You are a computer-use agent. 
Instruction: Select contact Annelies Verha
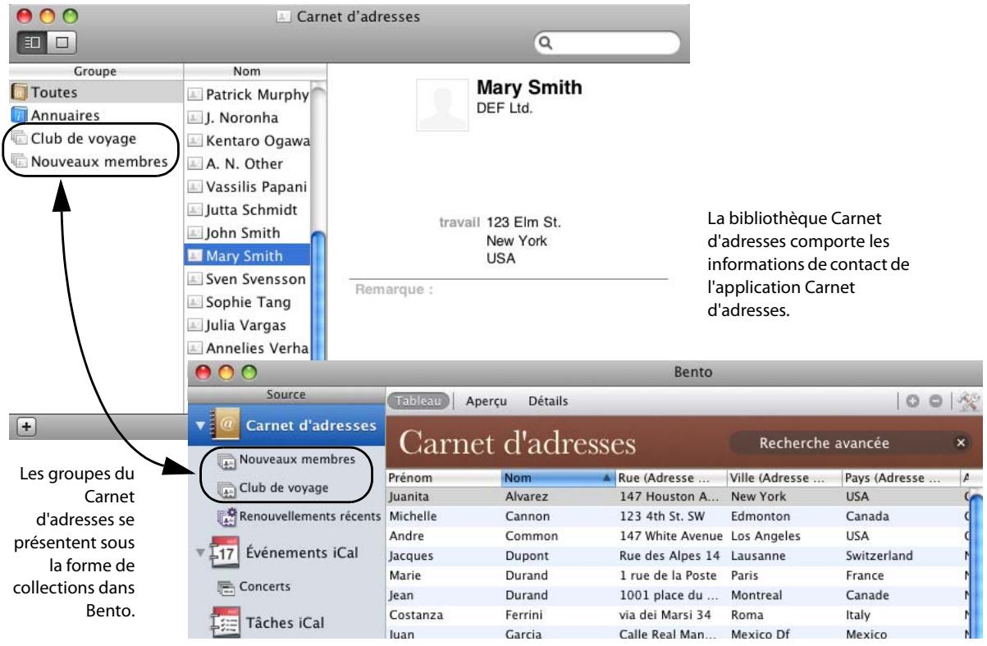[247, 347]
